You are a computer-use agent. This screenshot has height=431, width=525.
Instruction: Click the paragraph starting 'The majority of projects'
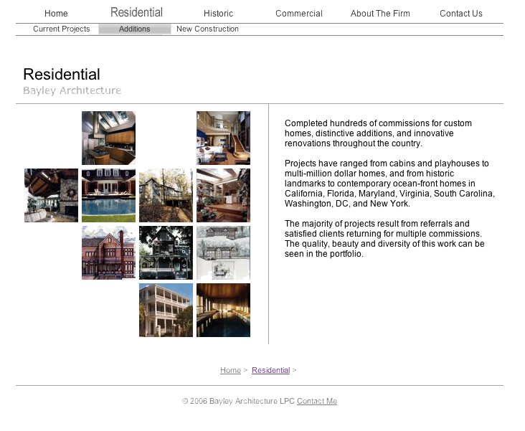coord(384,239)
